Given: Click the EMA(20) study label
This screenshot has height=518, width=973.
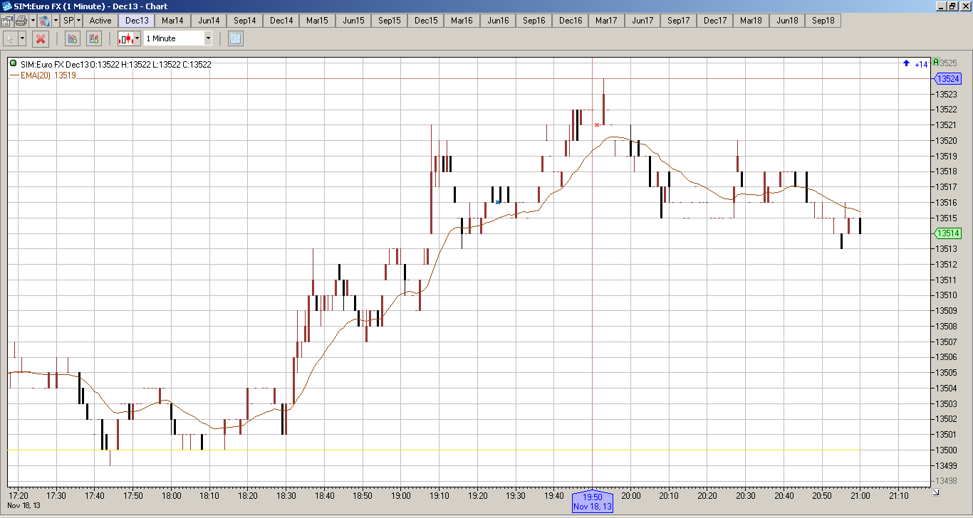Looking at the screenshot, I should click(x=35, y=75).
